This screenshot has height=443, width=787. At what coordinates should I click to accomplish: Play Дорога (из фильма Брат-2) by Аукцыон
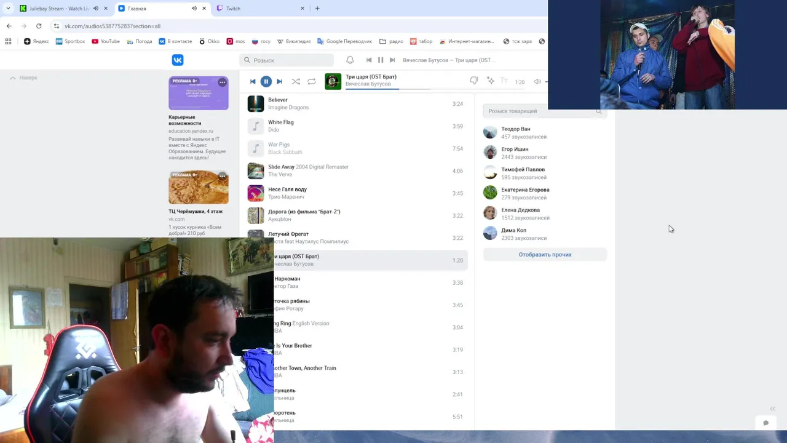click(x=357, y=215)
